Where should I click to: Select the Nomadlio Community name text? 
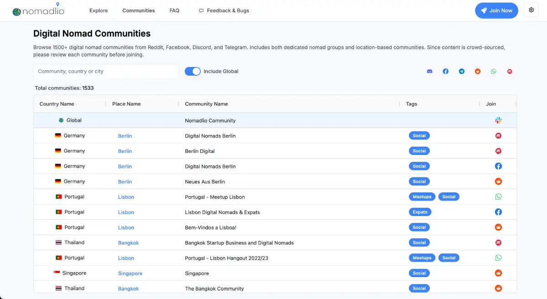coord(210,121)
